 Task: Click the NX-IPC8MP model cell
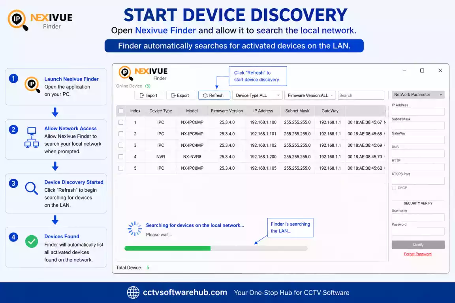(x=192, y=168)
